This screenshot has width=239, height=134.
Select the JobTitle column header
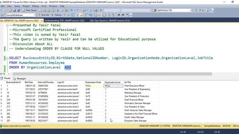141,82
